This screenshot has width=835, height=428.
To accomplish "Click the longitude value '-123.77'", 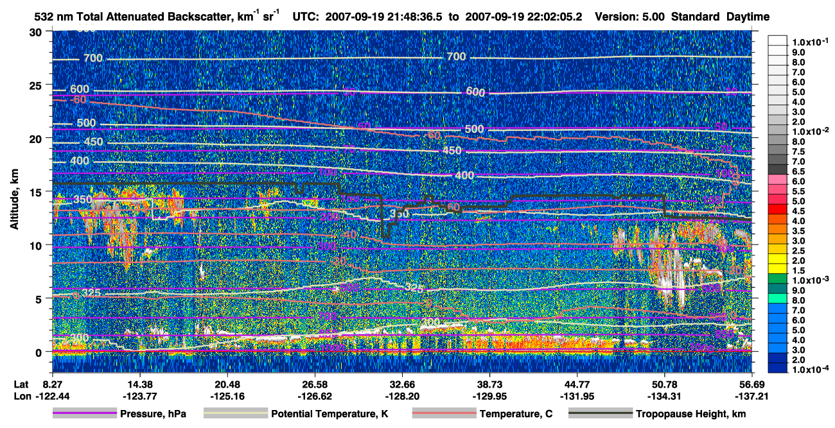I will (139, 396).
